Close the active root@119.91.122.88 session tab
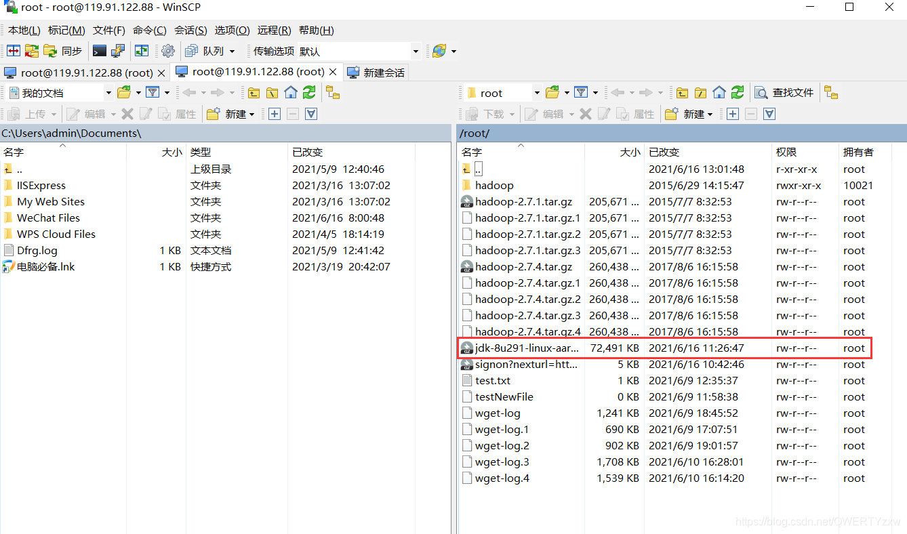This screenshot has width=907, height=534. 333,72
